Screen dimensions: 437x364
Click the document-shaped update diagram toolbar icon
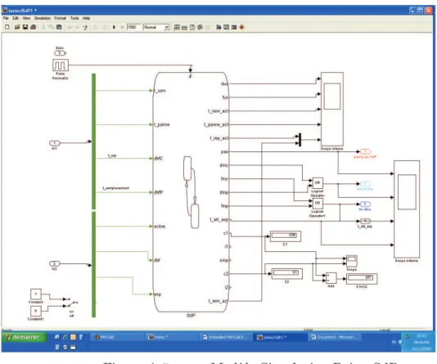[192, 27]
